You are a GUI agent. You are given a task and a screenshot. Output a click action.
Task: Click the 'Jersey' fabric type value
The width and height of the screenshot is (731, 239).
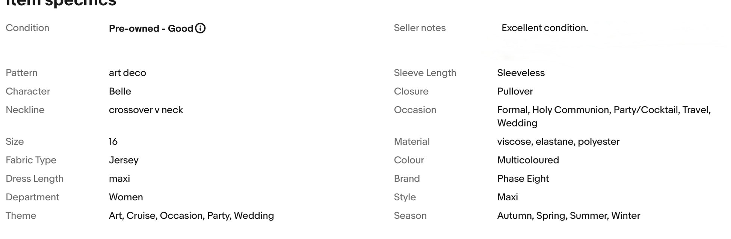click(x=124, y=160)
